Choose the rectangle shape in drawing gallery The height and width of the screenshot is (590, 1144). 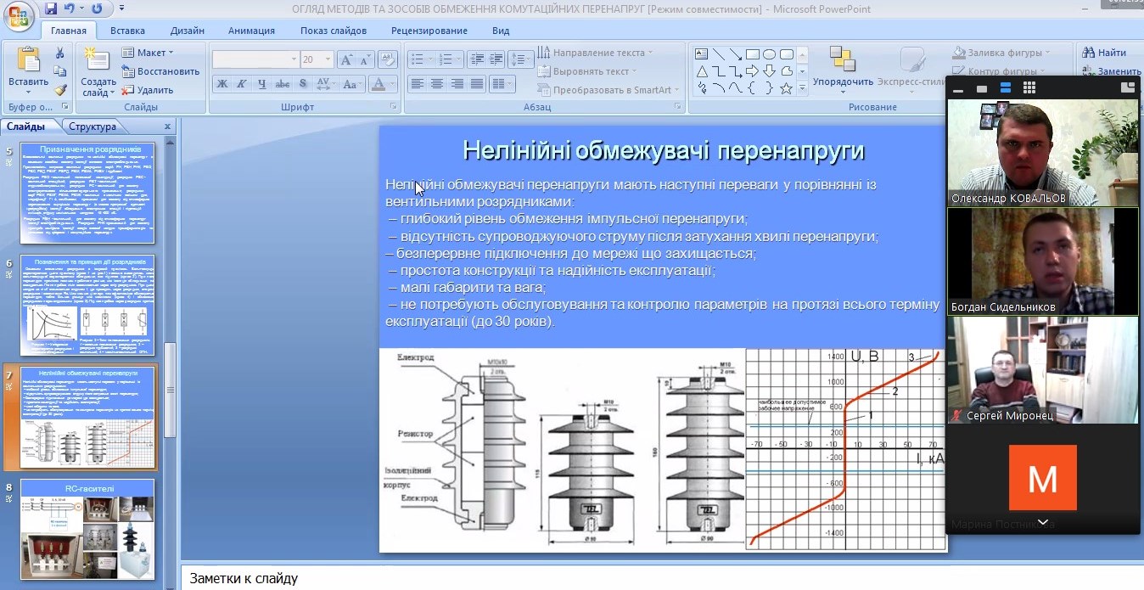pos(753,54)
